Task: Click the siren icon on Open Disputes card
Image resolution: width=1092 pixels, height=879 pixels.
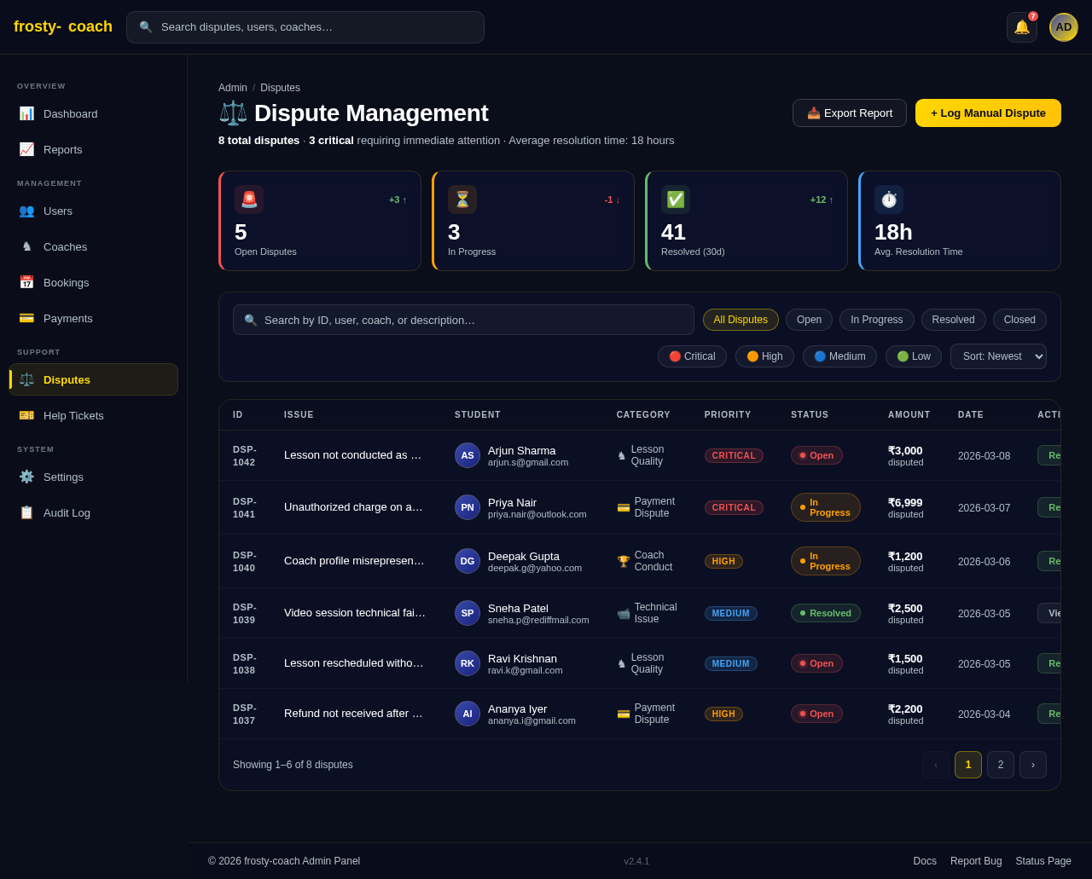Action: point(249,200)
